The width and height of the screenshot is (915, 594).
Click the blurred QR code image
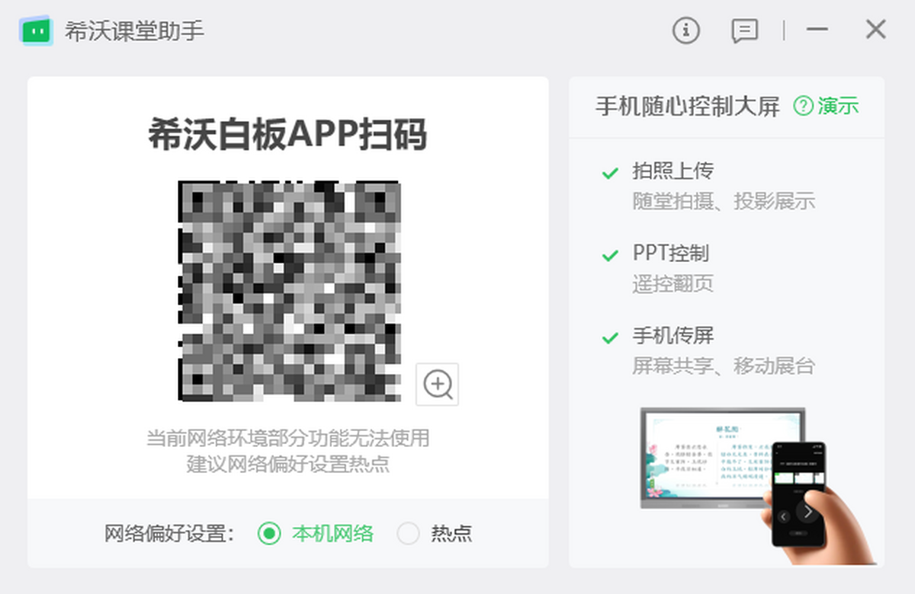(289, 291)
